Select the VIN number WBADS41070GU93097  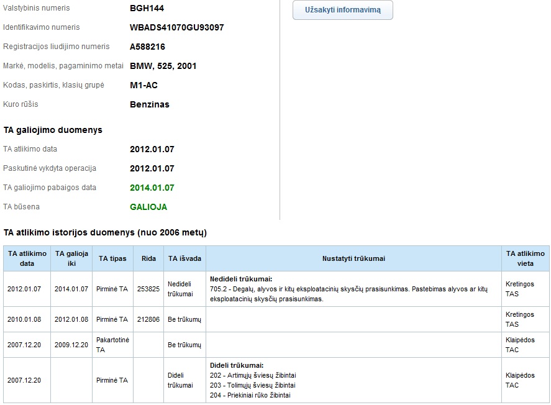[176, 28]
